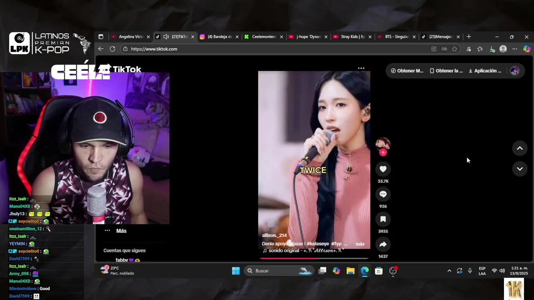
Task: Click the 'Cuentas que sigues' heading
Action: (x=124, y=250)
